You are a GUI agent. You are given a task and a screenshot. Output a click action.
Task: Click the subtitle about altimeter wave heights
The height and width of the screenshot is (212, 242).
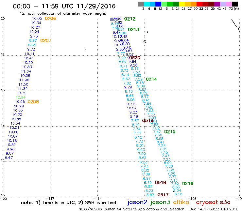point(63,13)
